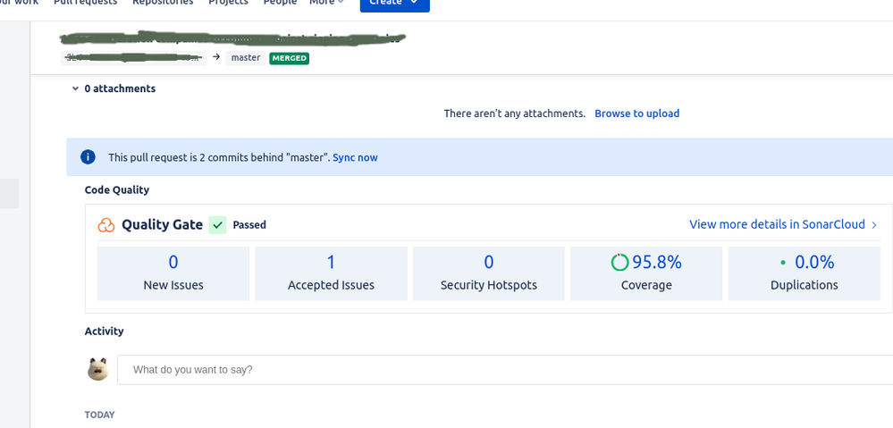Click the master branch label
The width and height of the screenshot is (893, 428).
[246, 58]
